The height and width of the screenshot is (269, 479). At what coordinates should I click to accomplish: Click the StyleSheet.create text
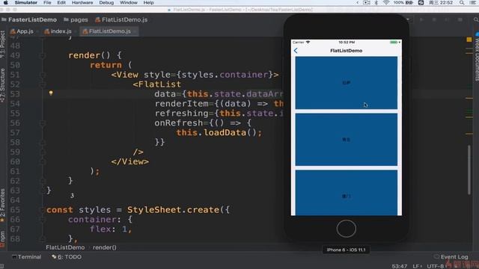(x=173, y=210)
